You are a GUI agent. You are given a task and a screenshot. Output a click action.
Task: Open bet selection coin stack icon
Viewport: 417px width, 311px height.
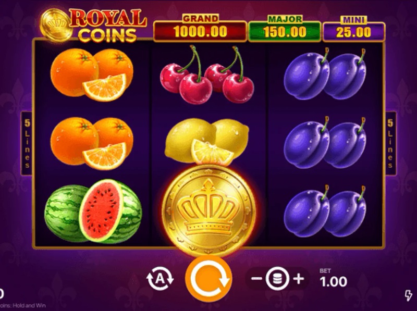(277, 279)
